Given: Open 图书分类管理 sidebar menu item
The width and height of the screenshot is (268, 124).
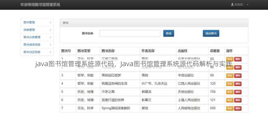Looking at the screenshot, I should point(37,37).
